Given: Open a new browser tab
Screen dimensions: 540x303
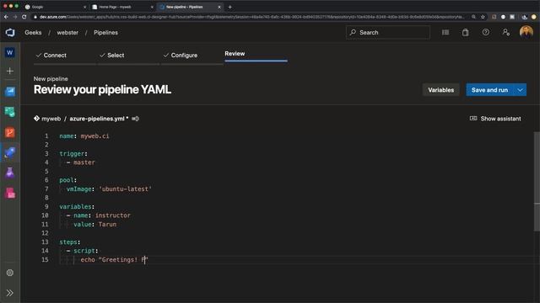Looking at the screenshot, I should click(x=229, y=7).
